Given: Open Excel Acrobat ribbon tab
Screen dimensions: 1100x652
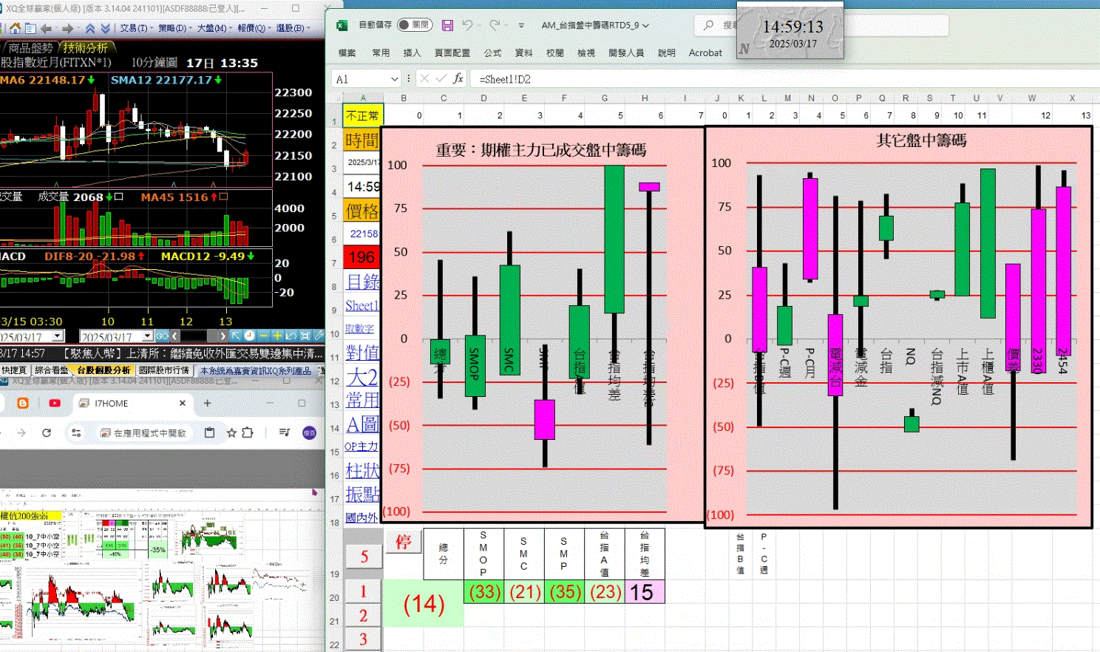Looking at the screenshot, I should 705,53.
